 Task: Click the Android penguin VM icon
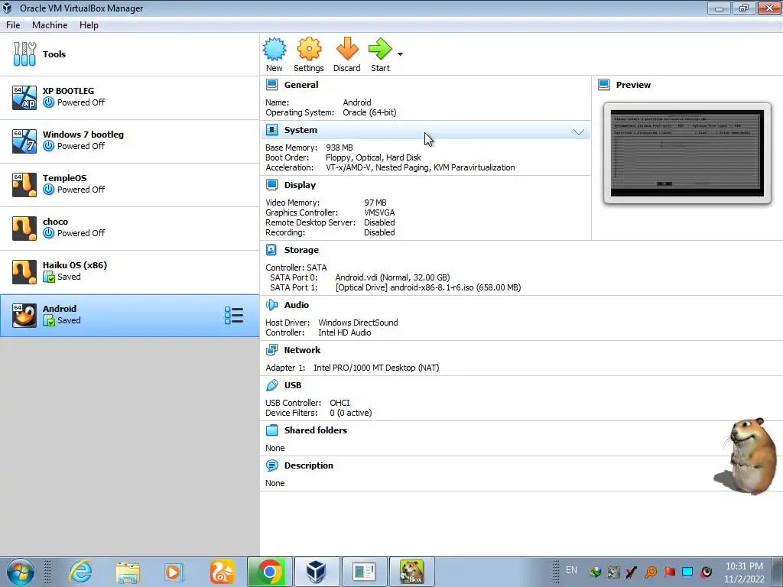[24, 316]
